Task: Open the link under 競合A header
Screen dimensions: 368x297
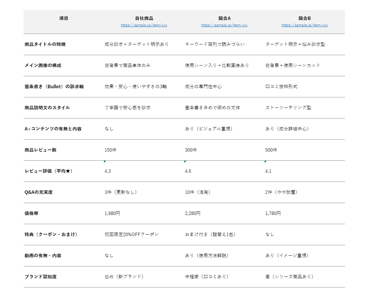Action: coord(224,25)
